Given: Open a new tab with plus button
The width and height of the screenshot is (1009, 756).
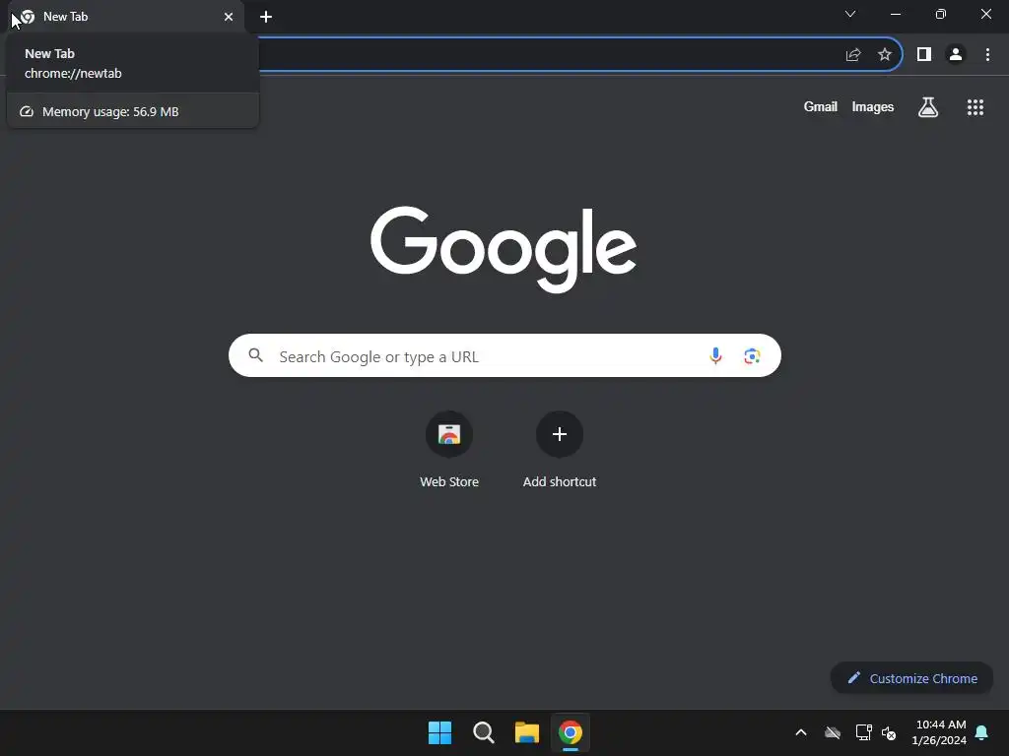Looking at the screenshot, I should pyautogui.click(x=266, y=17).
